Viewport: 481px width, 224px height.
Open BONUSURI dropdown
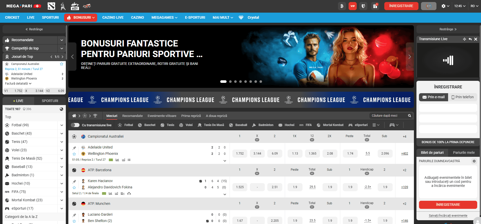point(81,17)
